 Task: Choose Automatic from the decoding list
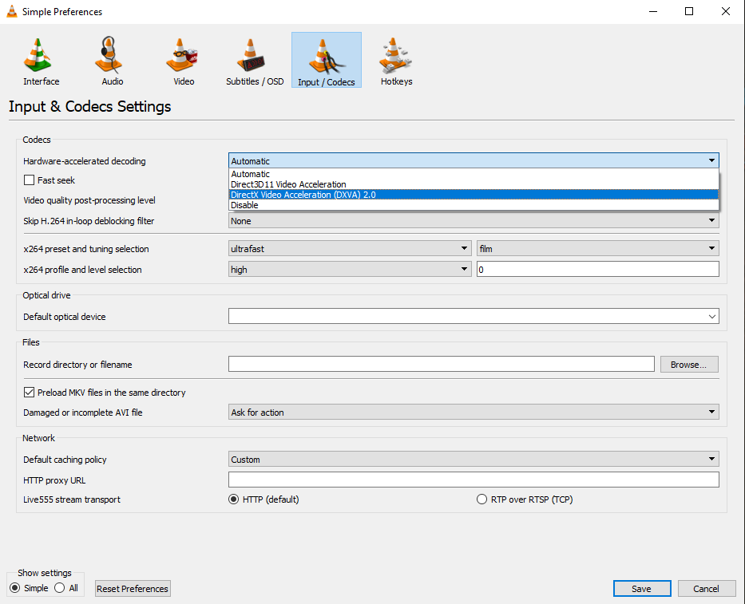click(474, 174)
